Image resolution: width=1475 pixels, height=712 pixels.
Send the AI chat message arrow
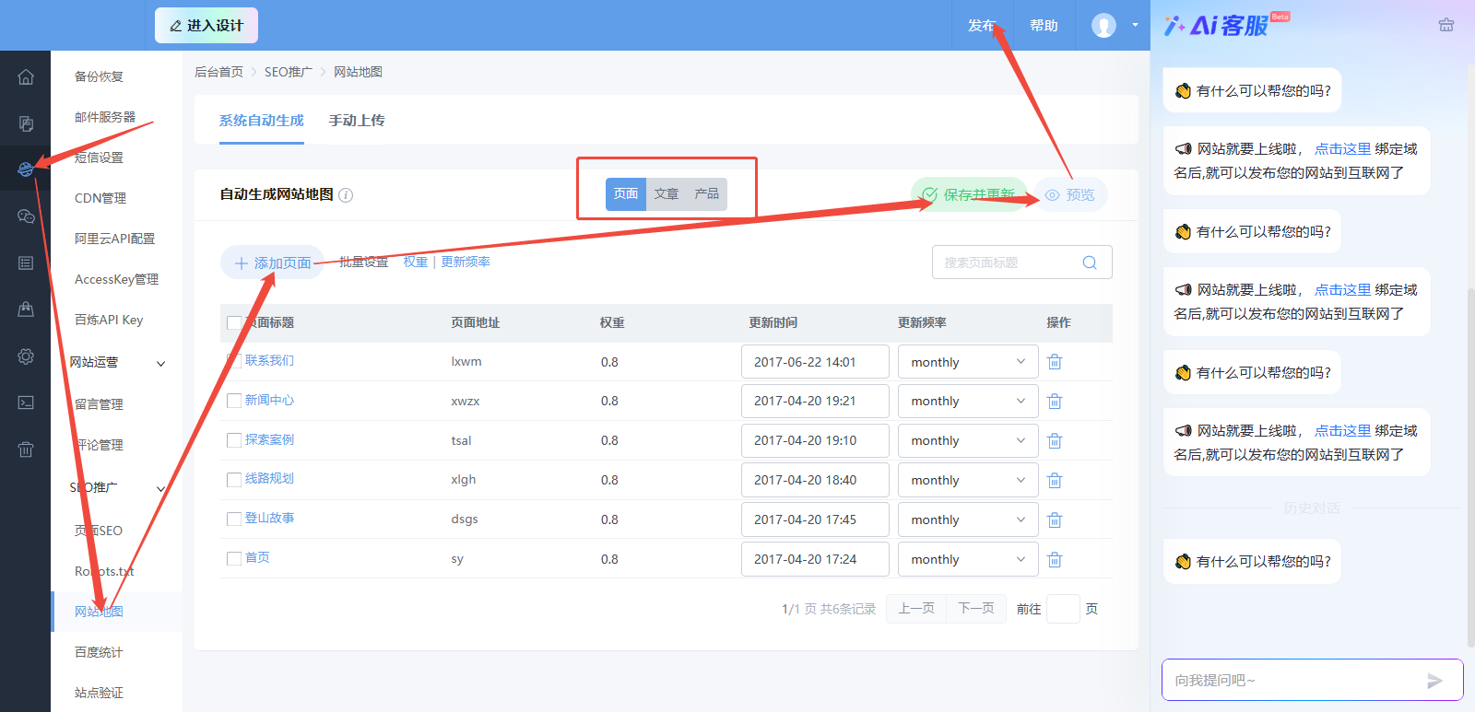(x=1434, y=681)
